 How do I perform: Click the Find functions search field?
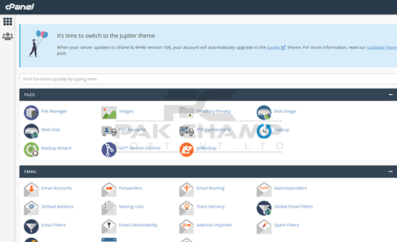(x=208, y=79)
